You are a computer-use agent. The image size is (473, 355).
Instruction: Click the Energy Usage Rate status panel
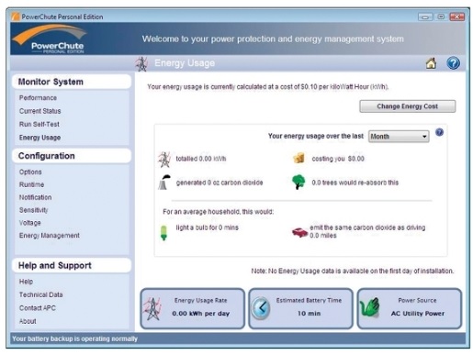tap(193, 308)
